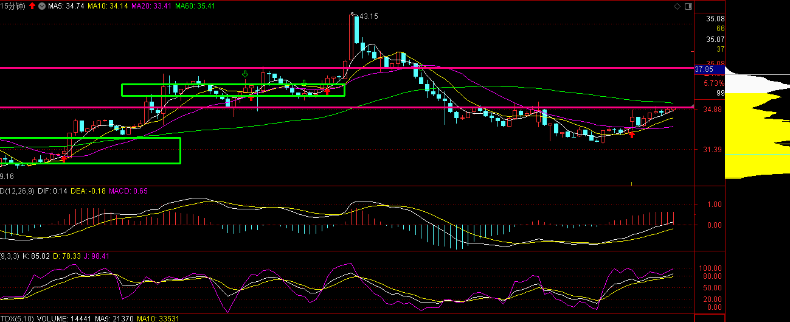Click the MACD: 0.65 reading
This screenshot has width=790, height=322.
tap(128, 191)
